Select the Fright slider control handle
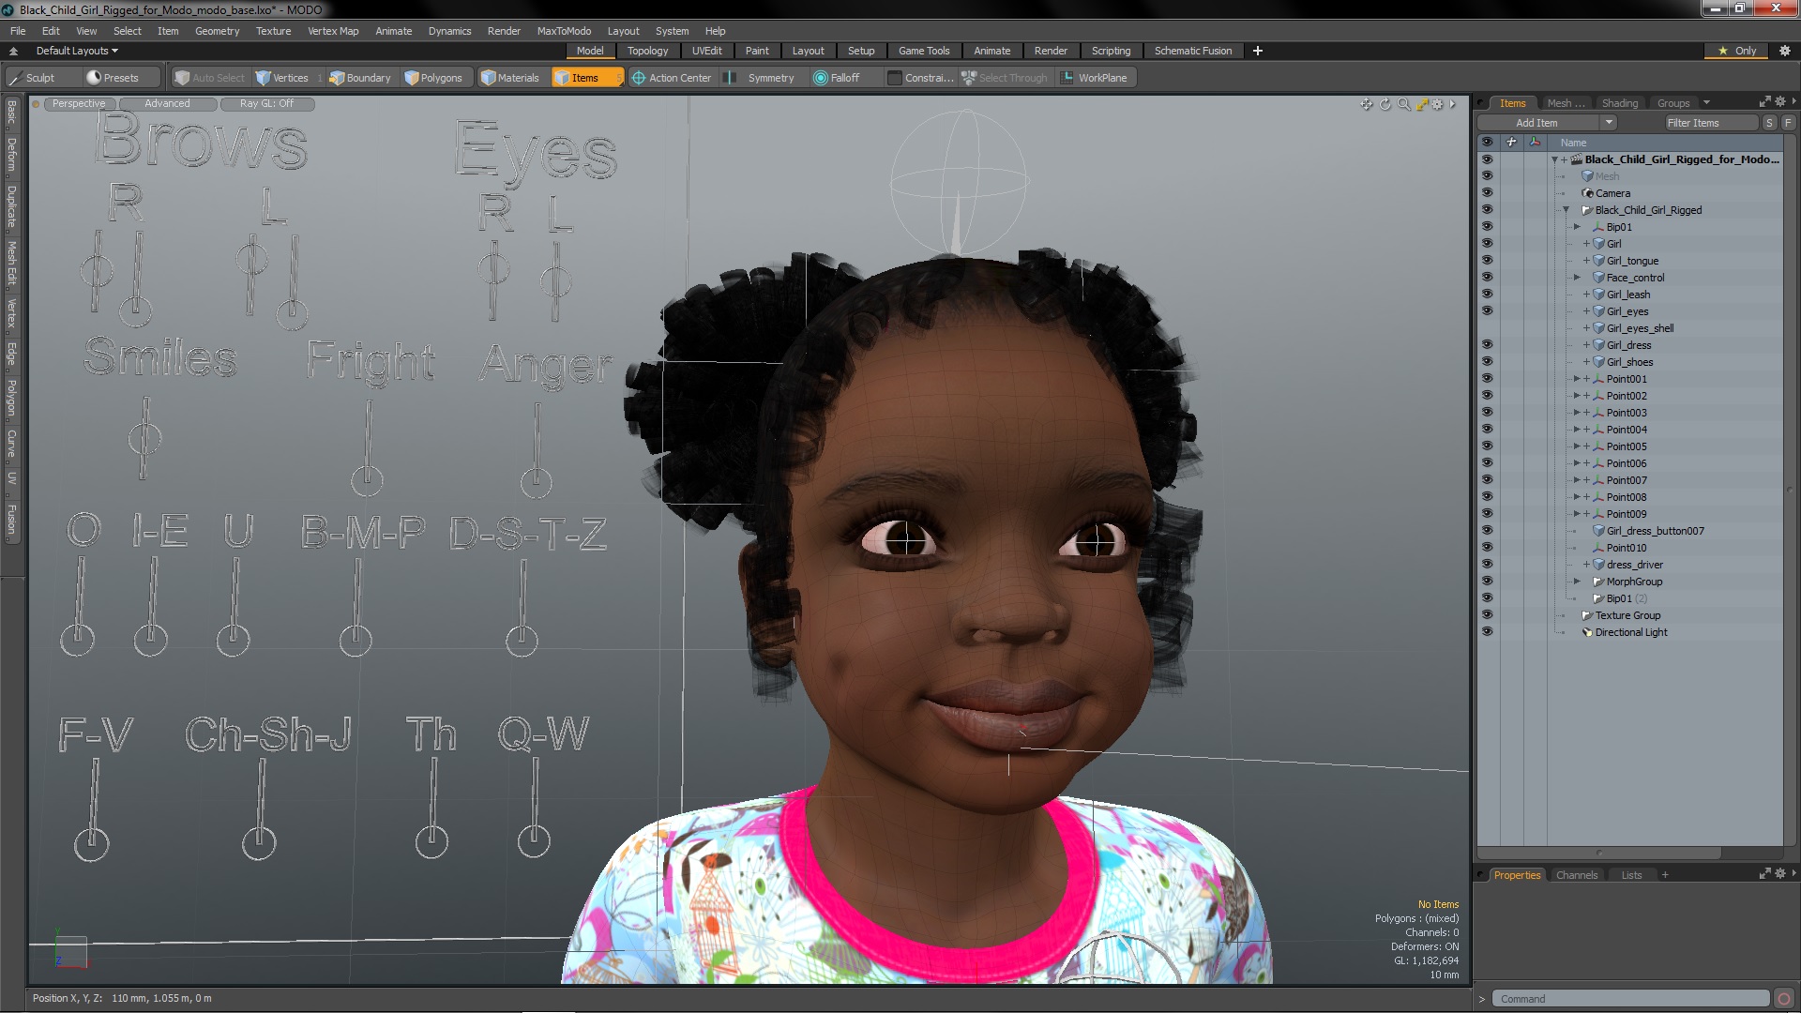 pyautogui.click(x=367, y=481)
